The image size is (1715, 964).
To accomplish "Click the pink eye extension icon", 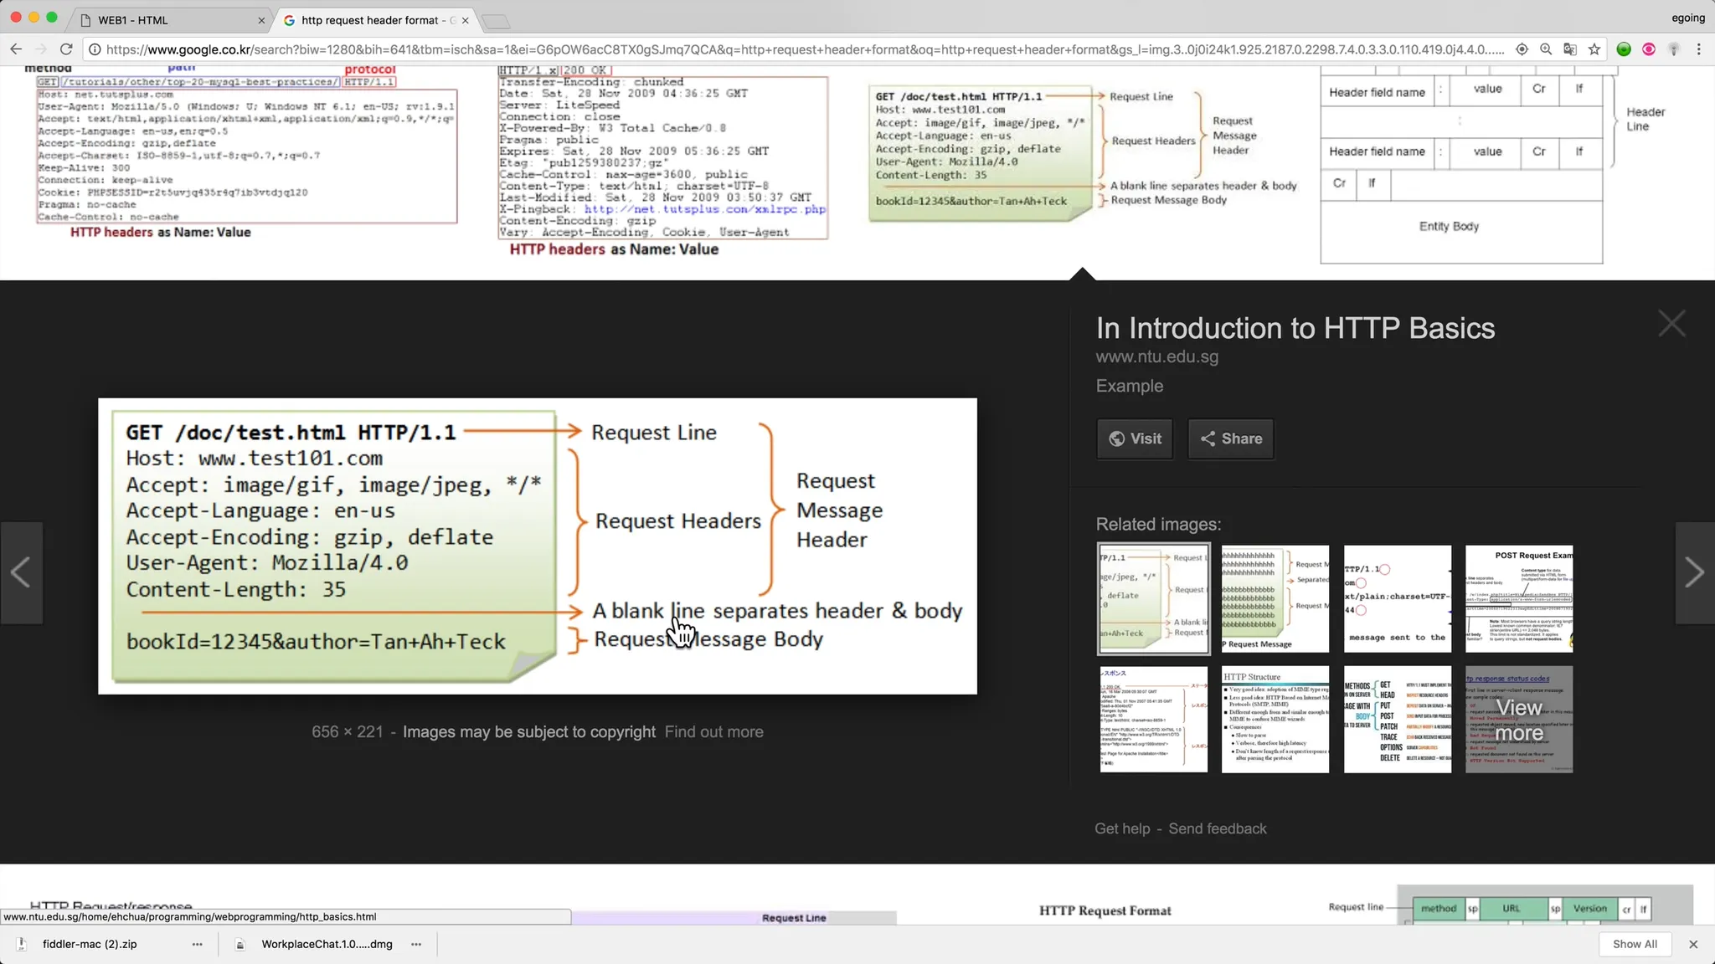I will 1649,49.
